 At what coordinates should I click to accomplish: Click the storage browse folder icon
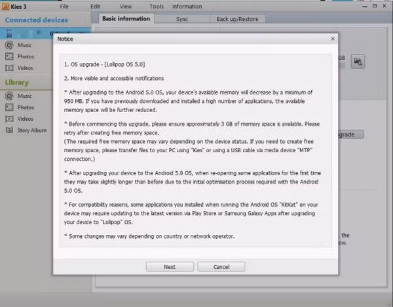pos(358,62)
